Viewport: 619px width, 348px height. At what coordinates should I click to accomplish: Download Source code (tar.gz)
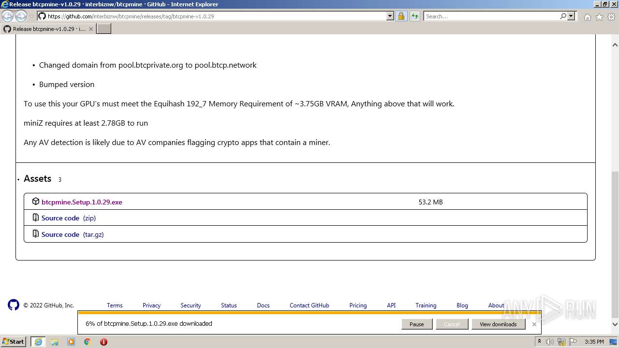73,234
